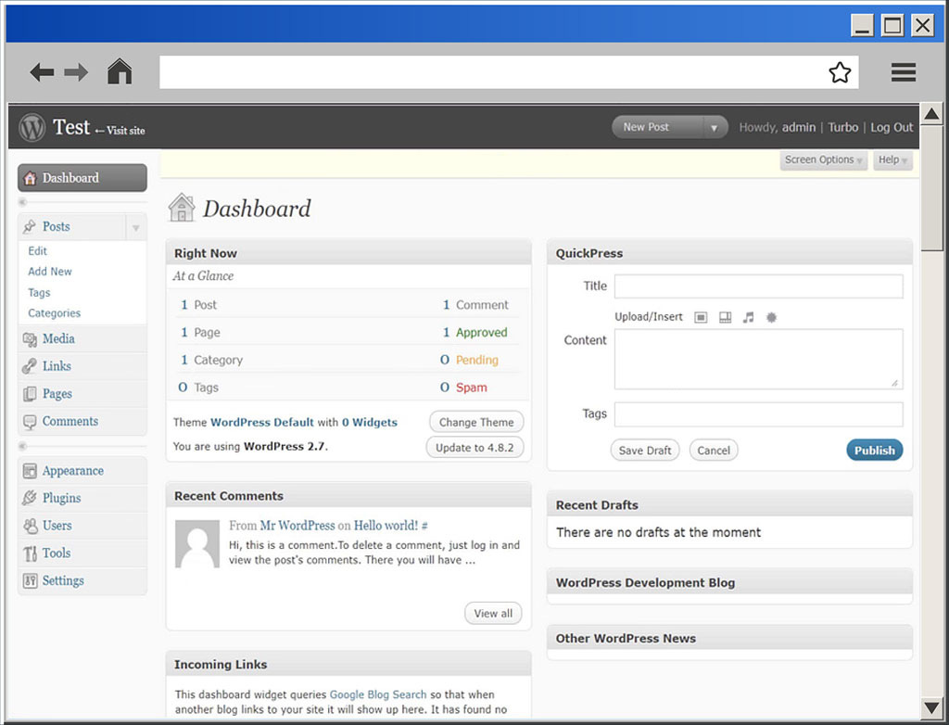Viewport: 949px width, 725px height.
Task: Click the Media icon in sidebar
Action: 30,339
